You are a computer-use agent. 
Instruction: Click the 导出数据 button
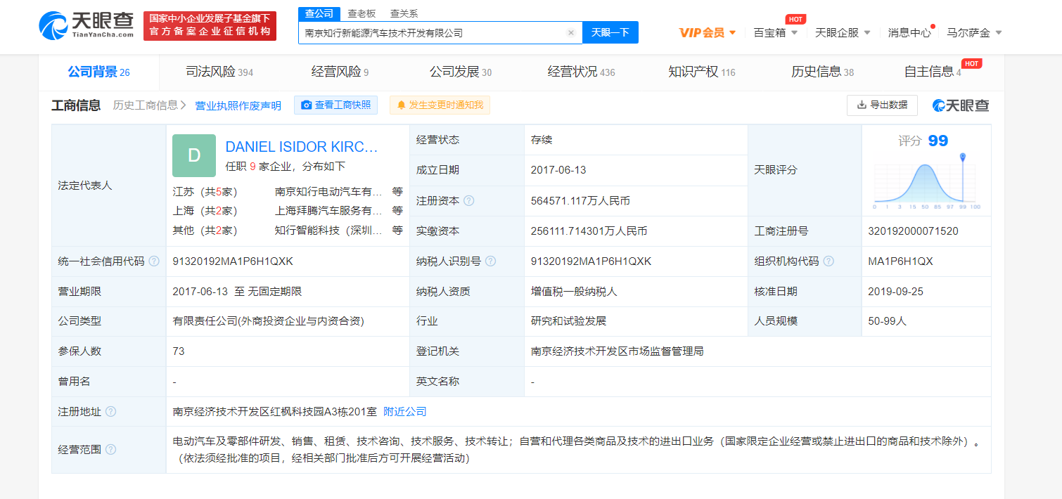tap(882, 105)
